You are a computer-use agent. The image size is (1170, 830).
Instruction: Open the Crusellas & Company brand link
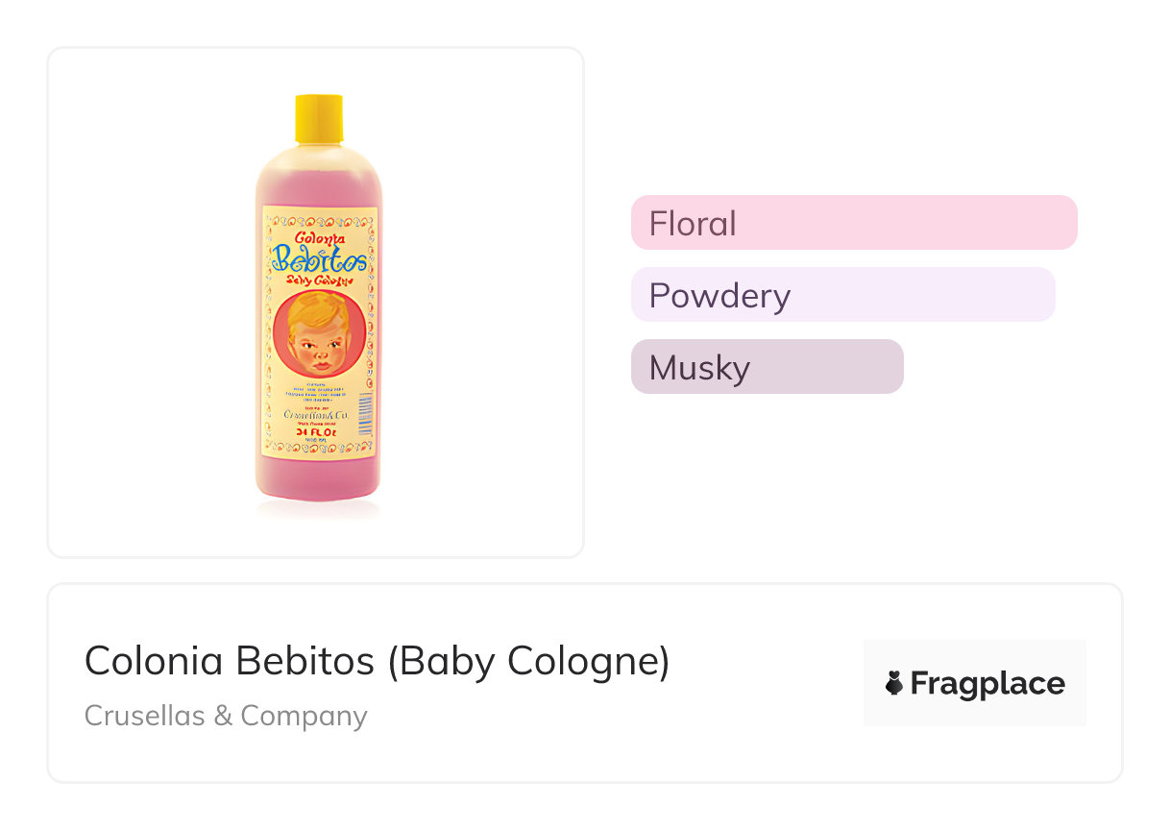(226, 716)
